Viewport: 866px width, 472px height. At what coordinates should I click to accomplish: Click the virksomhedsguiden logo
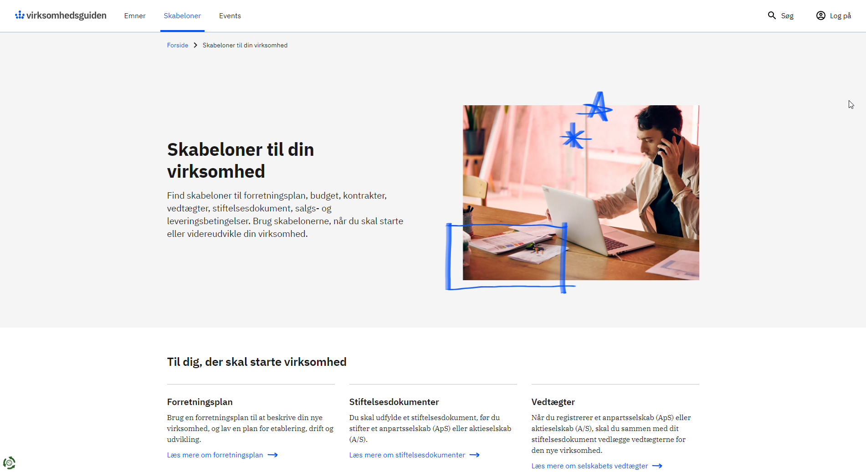(61, 15)
